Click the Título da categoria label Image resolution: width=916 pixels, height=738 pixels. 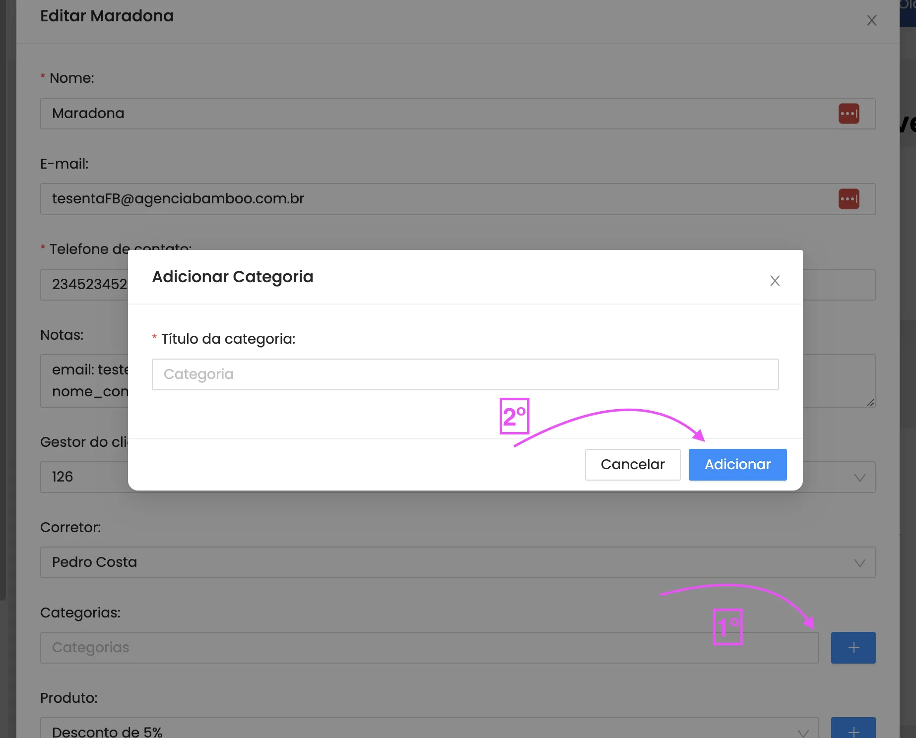228,339
